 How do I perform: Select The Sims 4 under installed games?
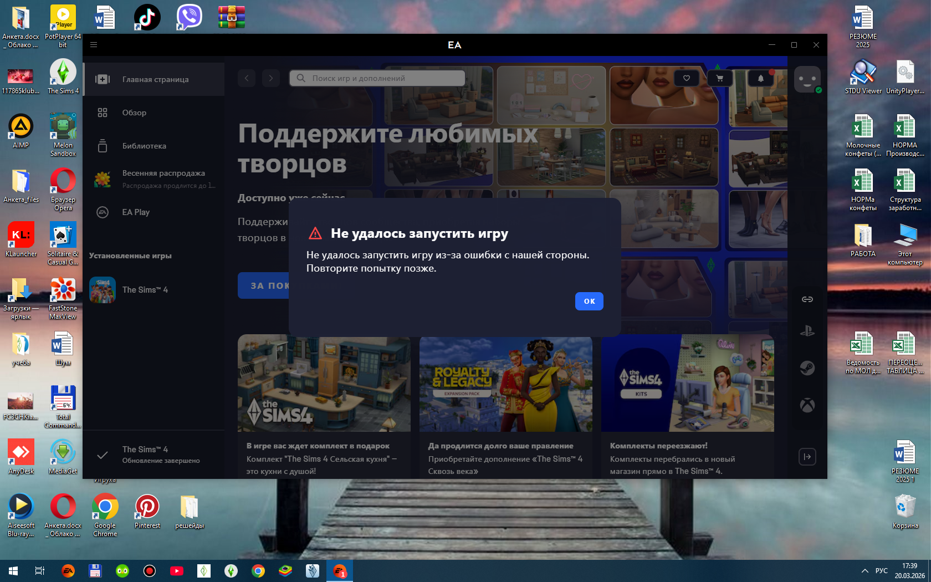point(145,290)
